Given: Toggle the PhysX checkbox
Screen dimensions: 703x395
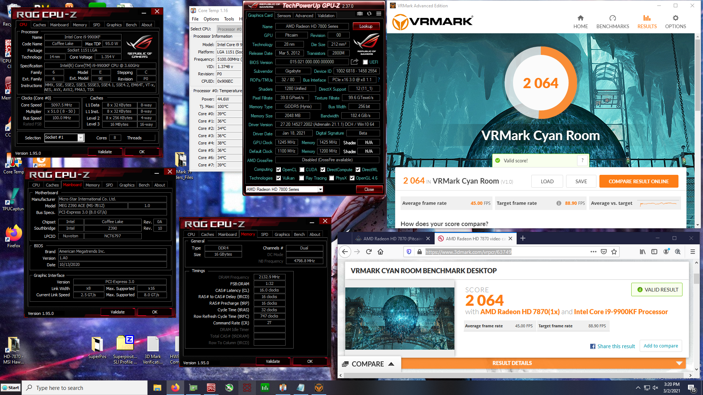Looking at the screenshot, I should 332,178.
